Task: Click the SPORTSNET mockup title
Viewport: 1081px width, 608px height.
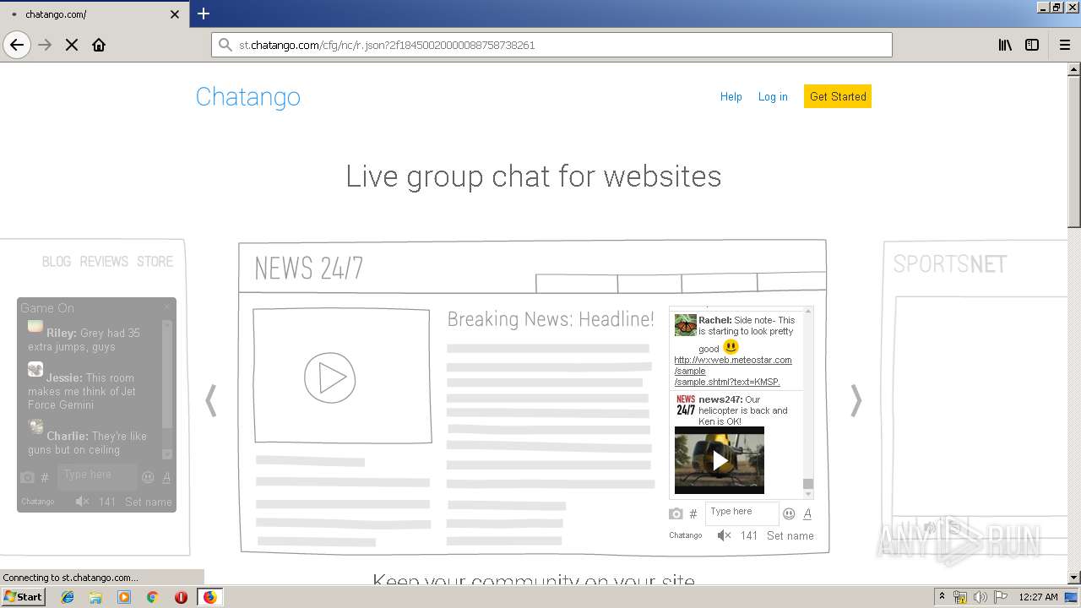Action: point(950,264)
